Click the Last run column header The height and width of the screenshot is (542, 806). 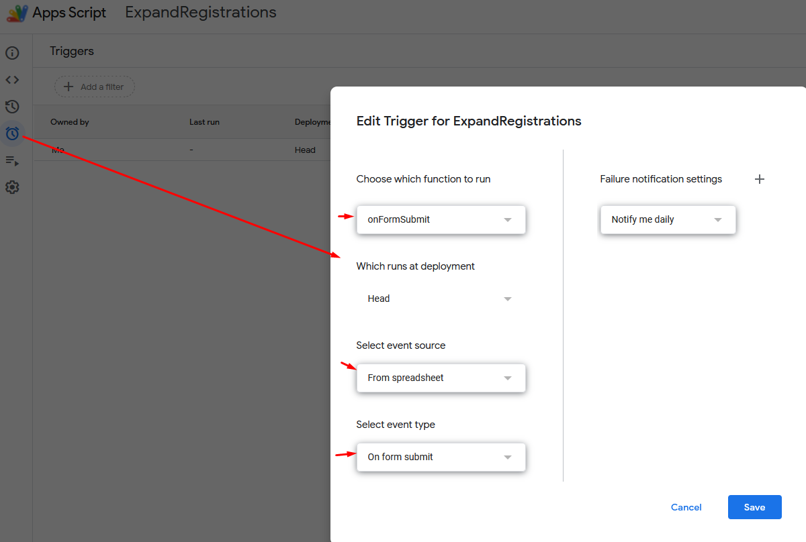coord(204,122)
